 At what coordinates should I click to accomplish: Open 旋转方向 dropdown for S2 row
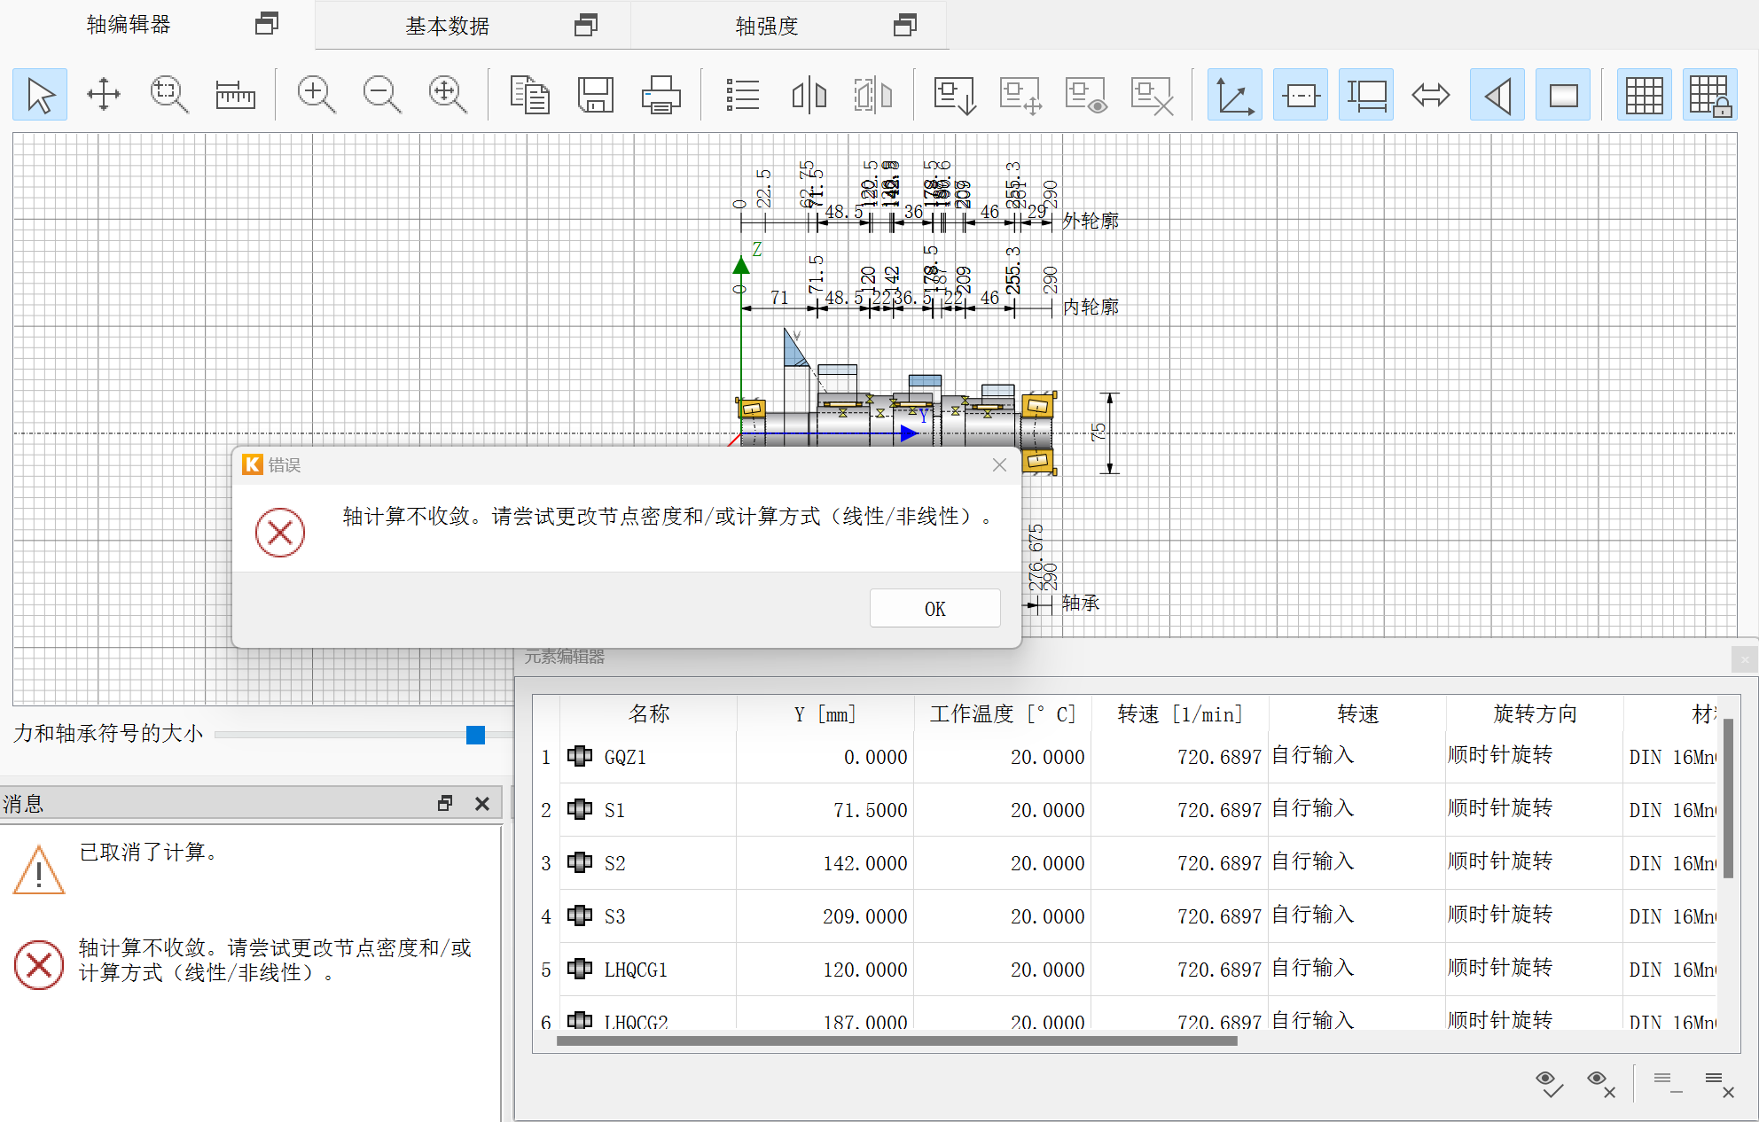[x=1534, y=862]
